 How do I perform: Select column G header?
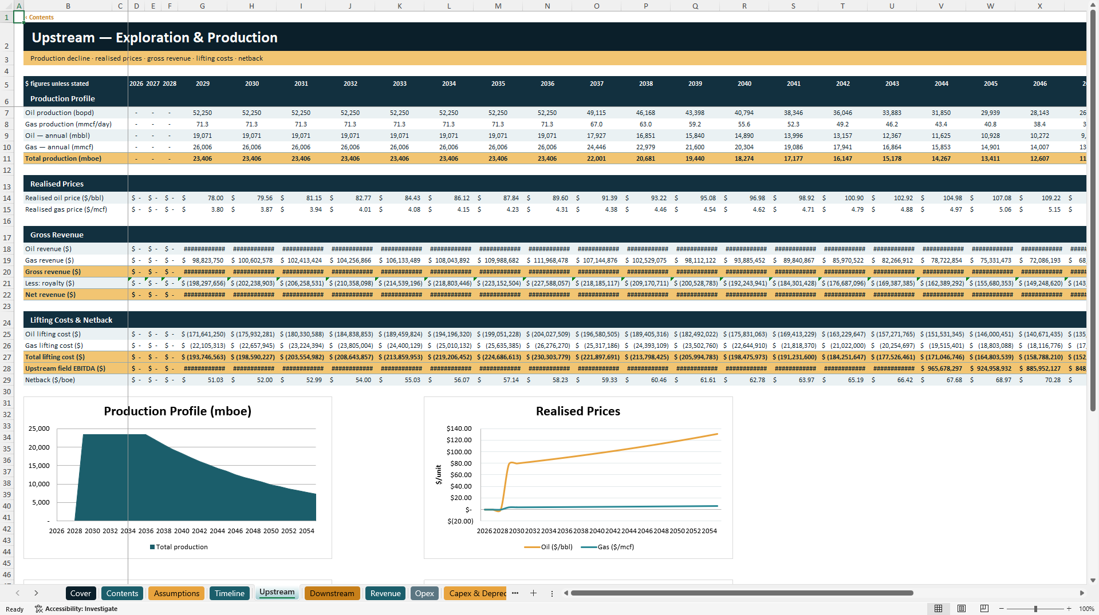[203, 6]
